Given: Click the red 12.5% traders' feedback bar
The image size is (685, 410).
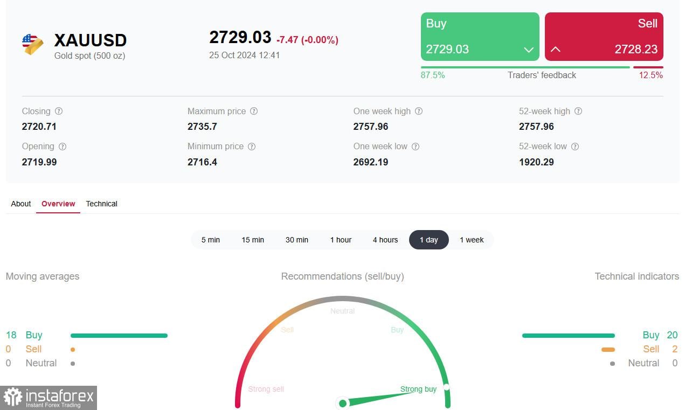Looking at the screenshot, I should [x=648, y=67].
